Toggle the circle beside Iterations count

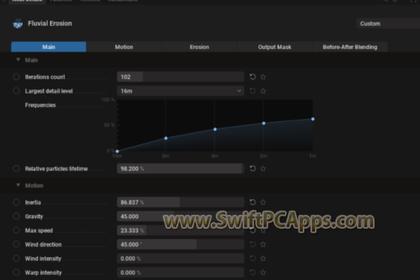pos(16,77)
